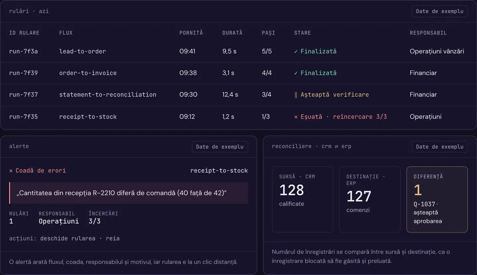The height and width of the screenshot is (275, 477).
Task: Select run ID run-7f39
Action: tap(24, 73)
